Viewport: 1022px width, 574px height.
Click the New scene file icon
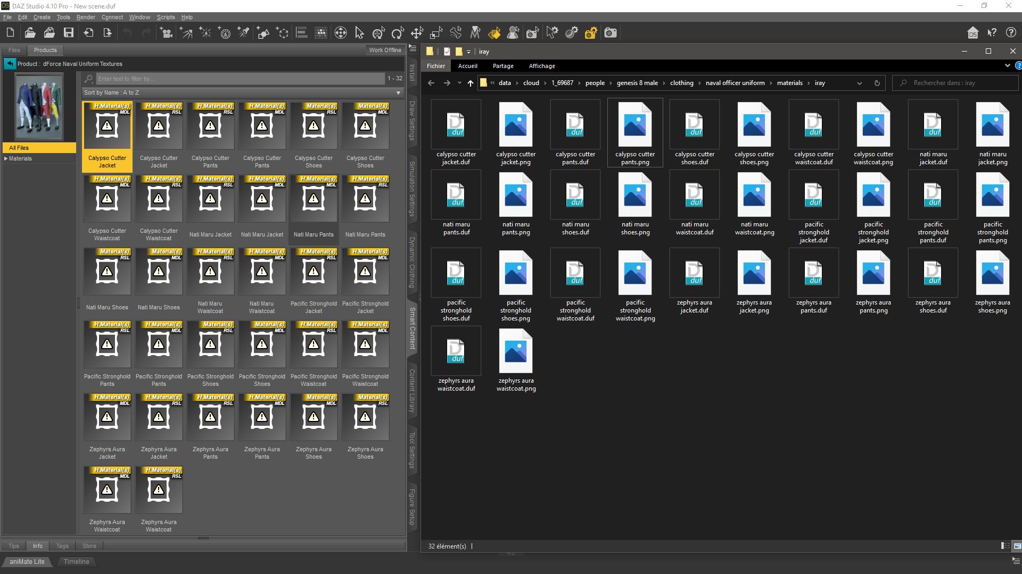tap(10, 33)
